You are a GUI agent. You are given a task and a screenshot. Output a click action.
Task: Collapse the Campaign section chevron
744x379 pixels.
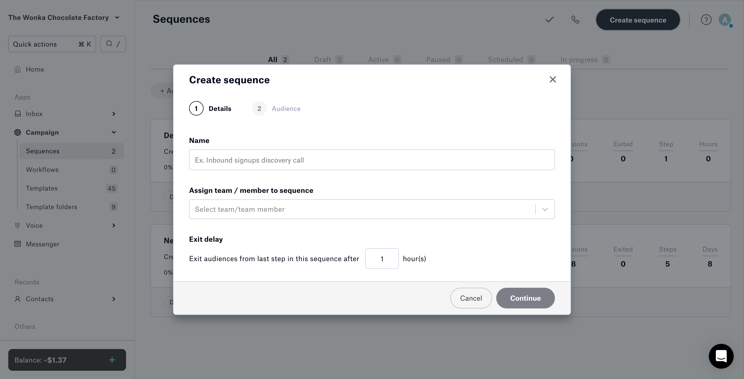(x=113, y=132)
